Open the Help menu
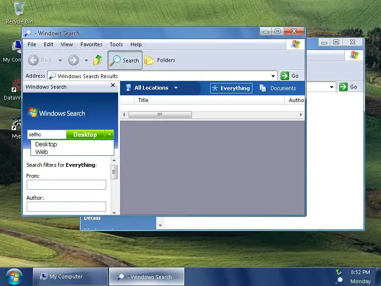 pos(136,44)
